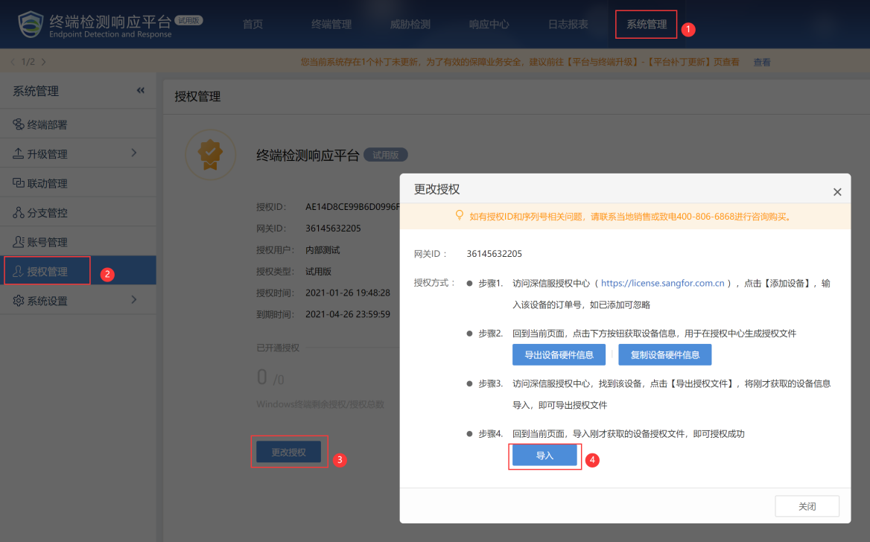Click the 授权ID value AE14D8CE99B6D0996F
This screenshot has height=542, width=870.
[352, 206]
